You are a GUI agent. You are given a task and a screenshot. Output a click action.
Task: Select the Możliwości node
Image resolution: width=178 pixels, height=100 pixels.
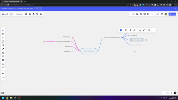pos(67,51)
